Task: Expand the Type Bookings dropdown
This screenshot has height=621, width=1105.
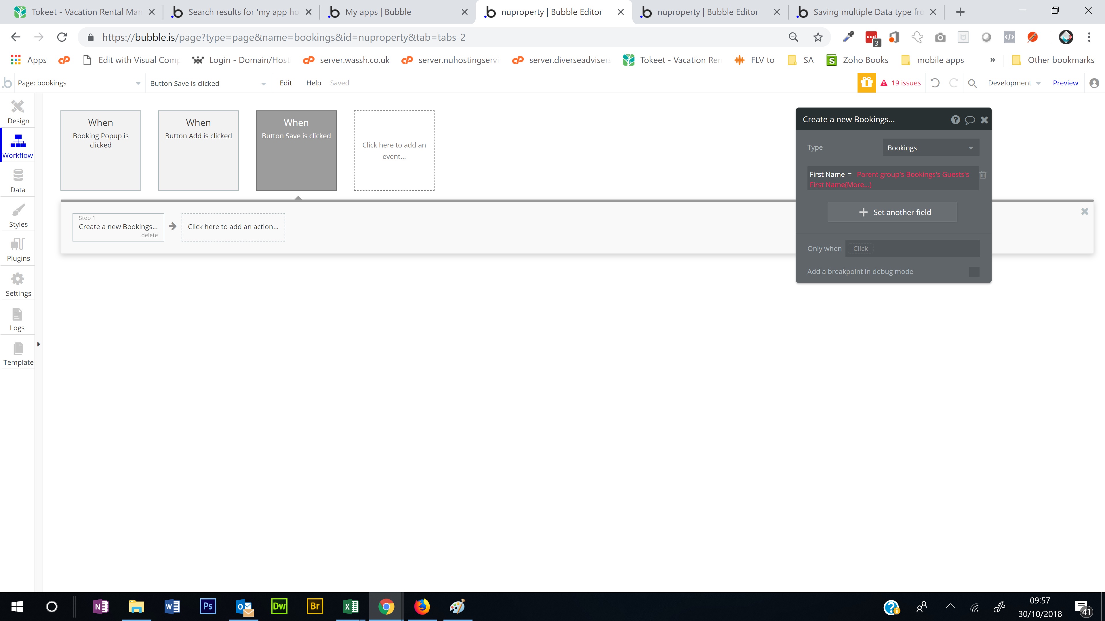Action: click(930, 148)
